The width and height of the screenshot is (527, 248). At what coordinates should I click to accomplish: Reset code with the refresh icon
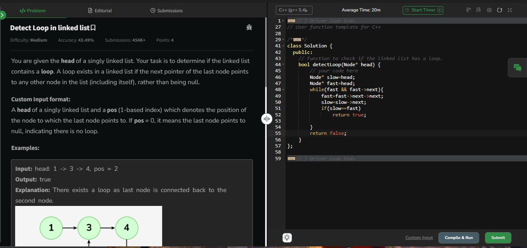499,10
